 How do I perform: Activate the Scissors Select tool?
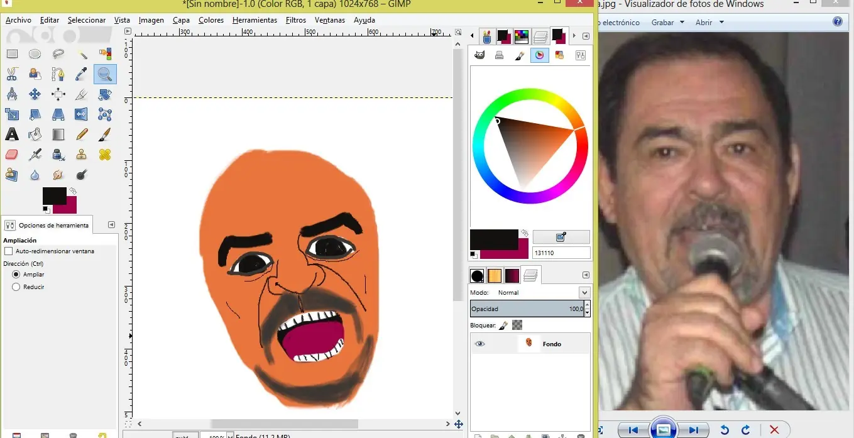(11, 74)
